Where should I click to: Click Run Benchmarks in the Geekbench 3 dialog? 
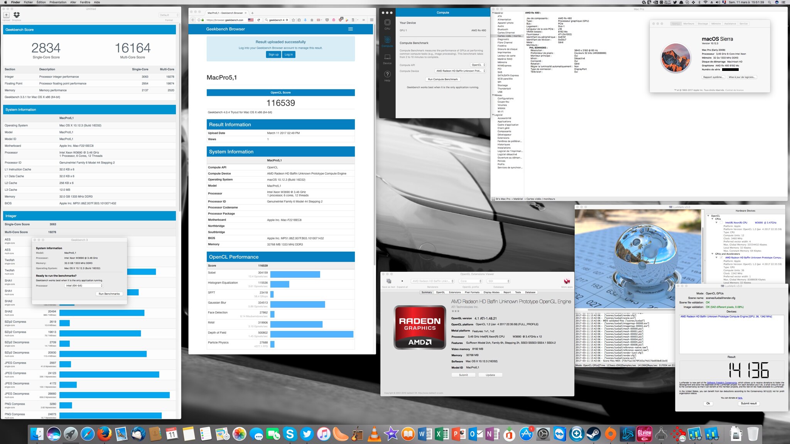[x=109, y=294]
